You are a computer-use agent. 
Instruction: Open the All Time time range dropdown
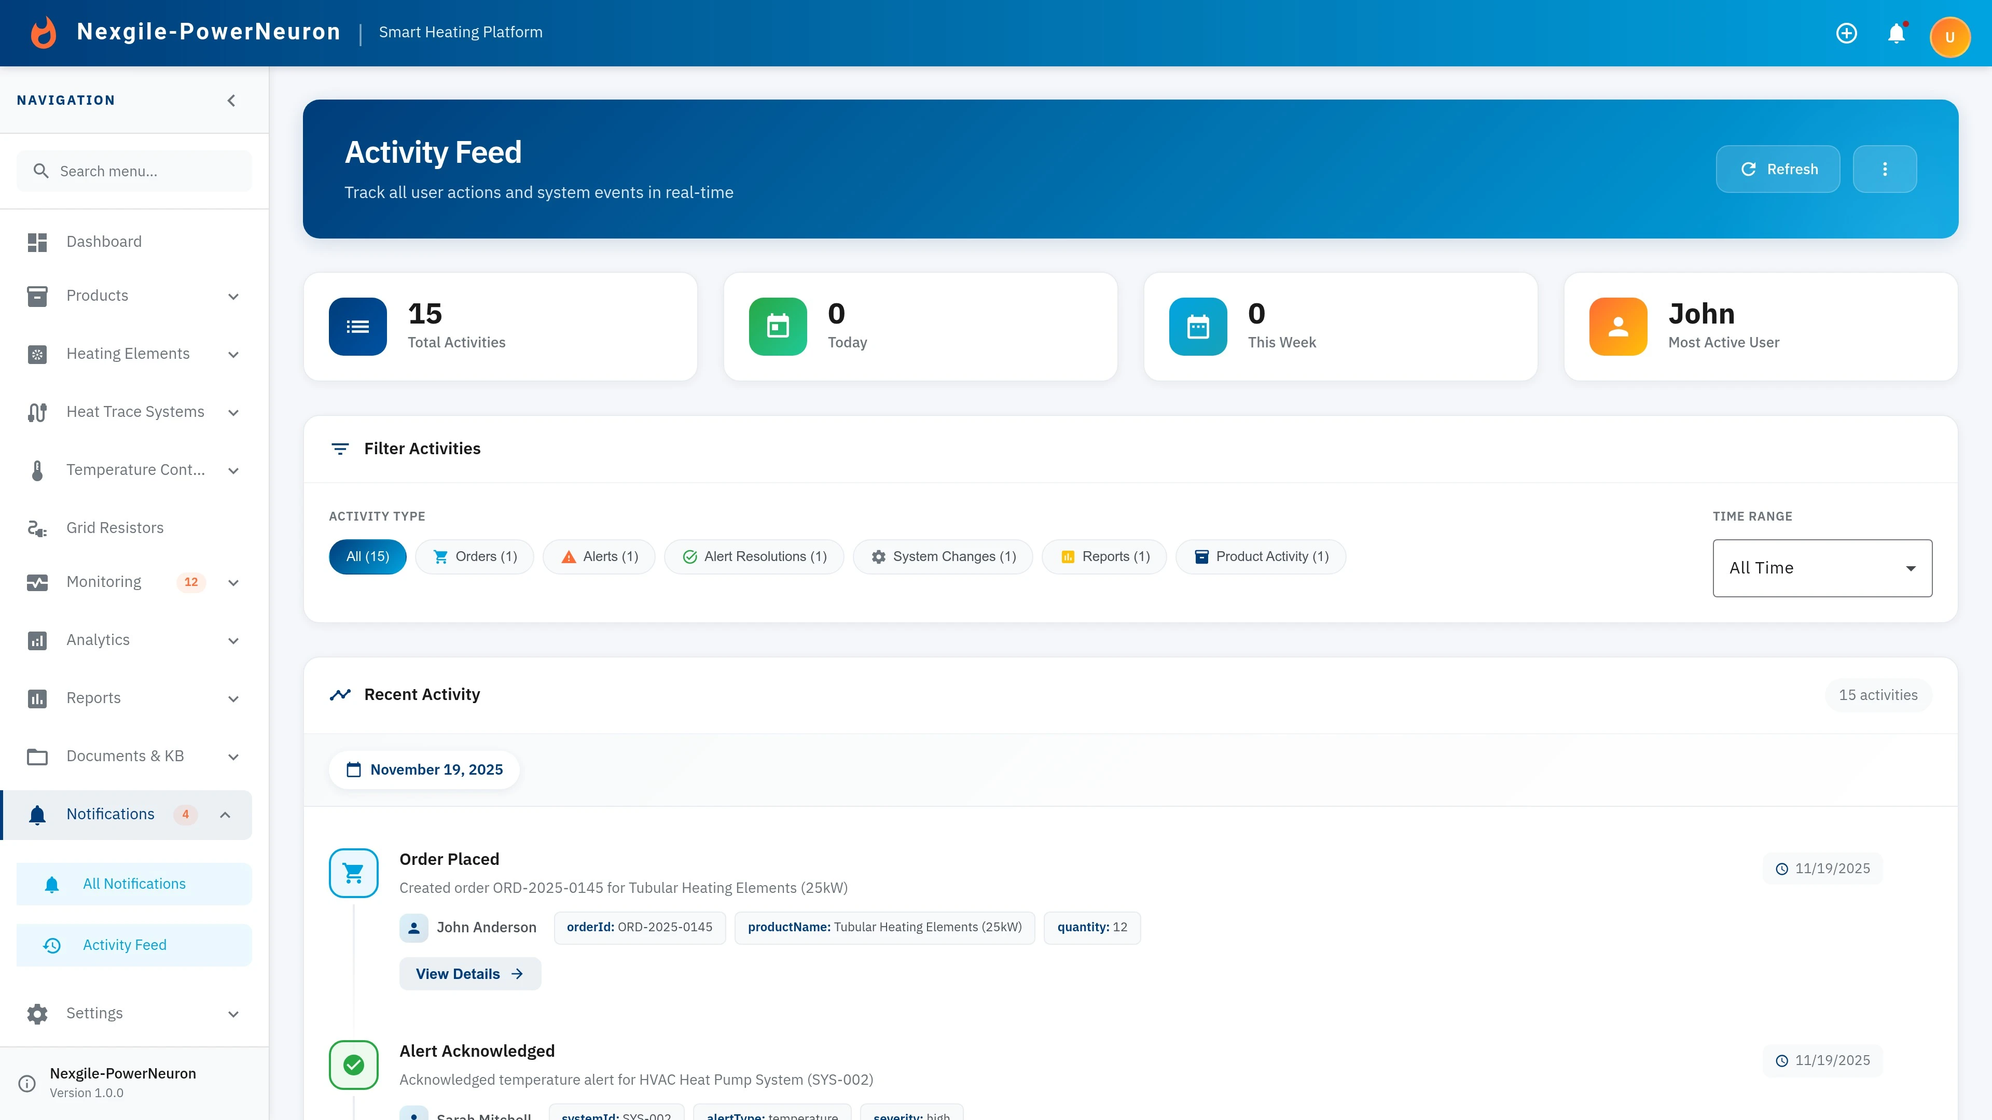click(x=1822, y=568)
